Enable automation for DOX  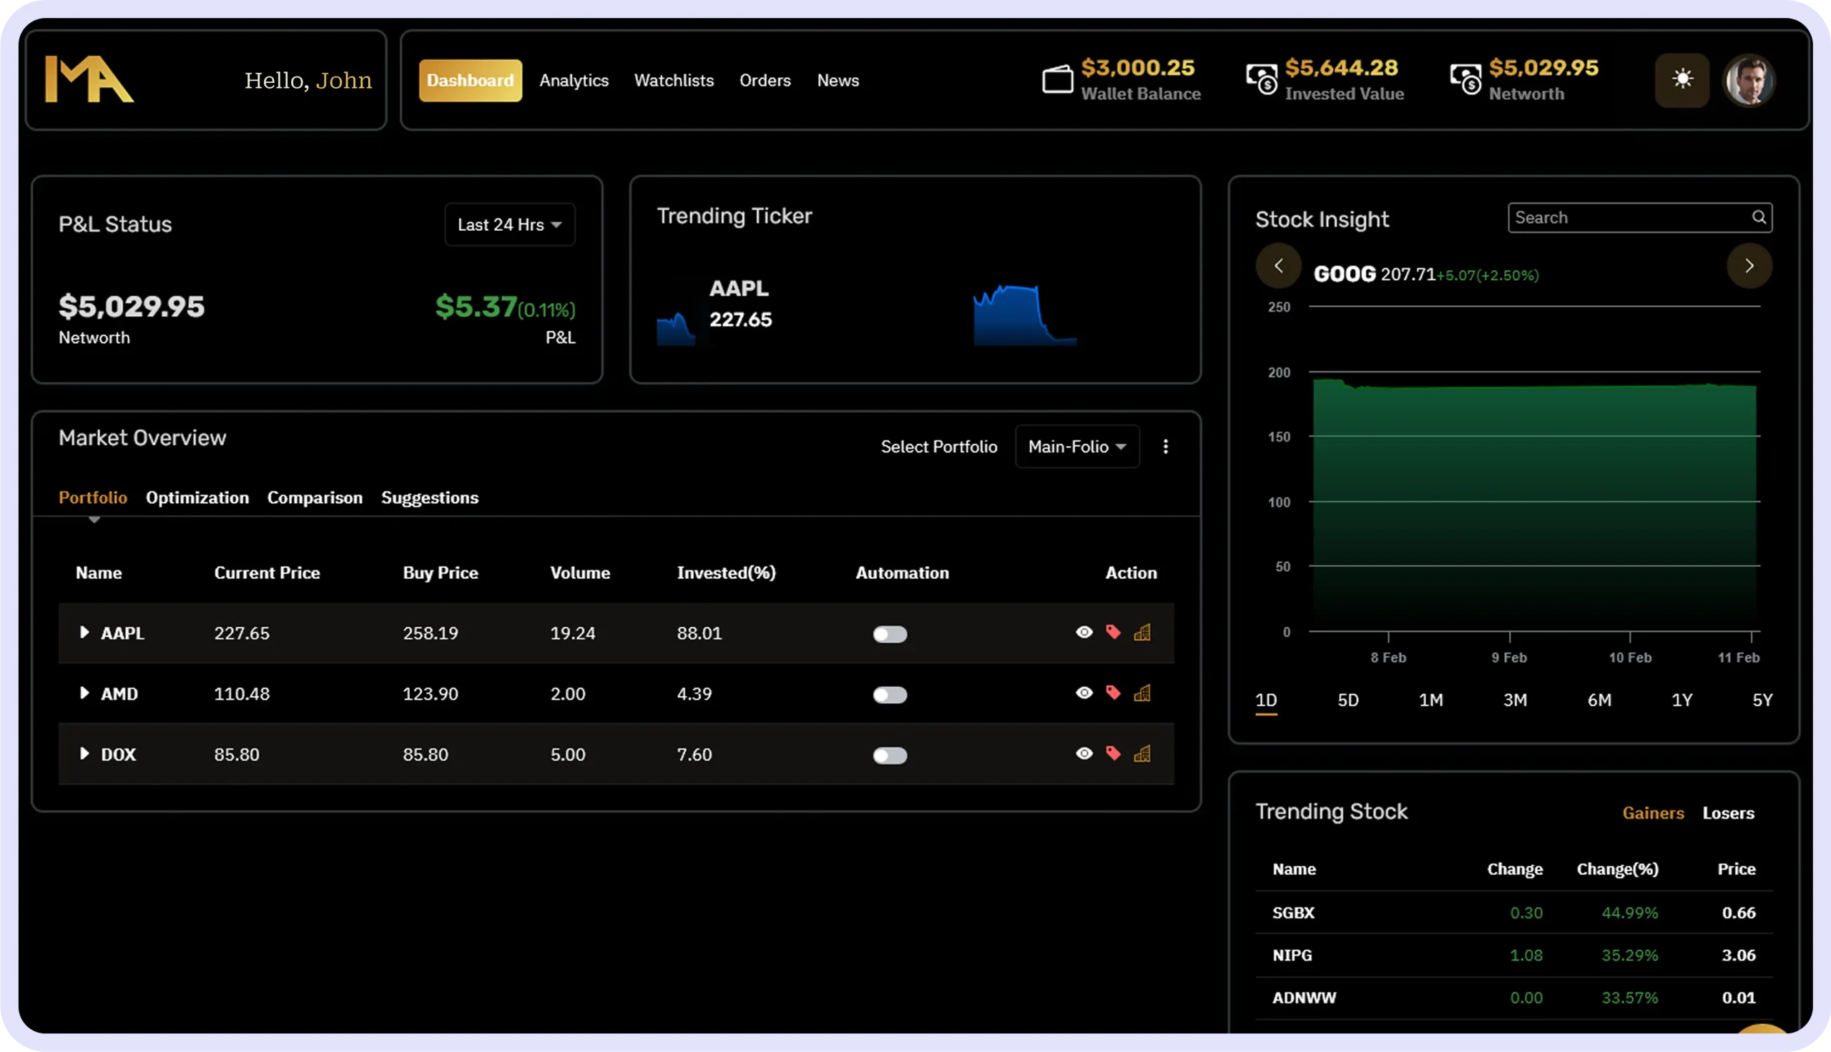(x=890, y=755)
